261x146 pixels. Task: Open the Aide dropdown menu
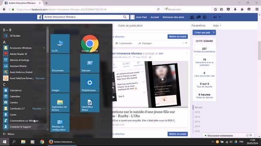[217, 26]
